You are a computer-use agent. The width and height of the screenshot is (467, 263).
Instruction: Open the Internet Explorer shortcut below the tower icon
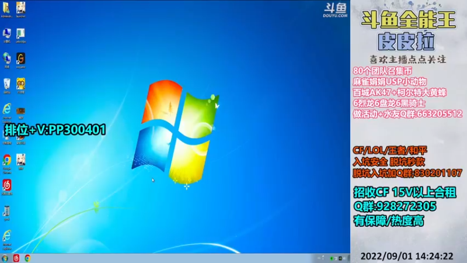pyautogui.click(x=6, y=240)
